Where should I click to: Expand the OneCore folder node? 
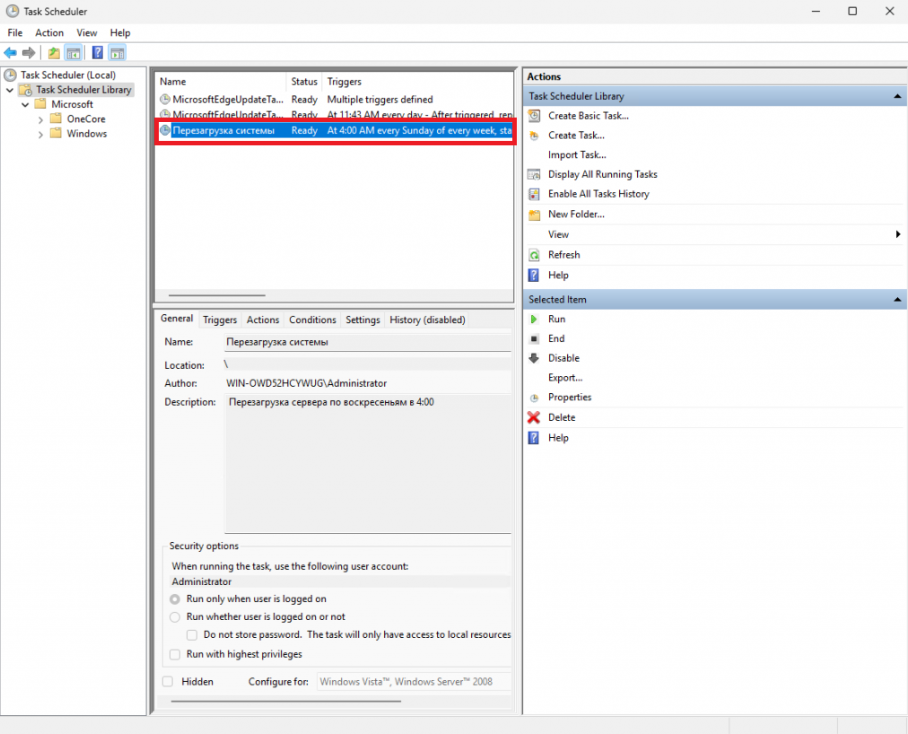pyautogui.click(x=41, y=119)
